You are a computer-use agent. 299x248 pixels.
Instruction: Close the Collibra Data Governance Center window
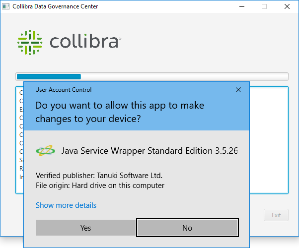(x=287, y=6)
